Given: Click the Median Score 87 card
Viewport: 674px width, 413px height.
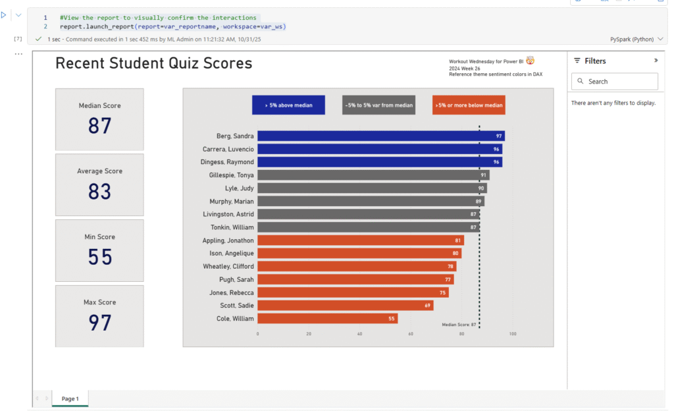Looking at the screenshot, I should point(99,119).
